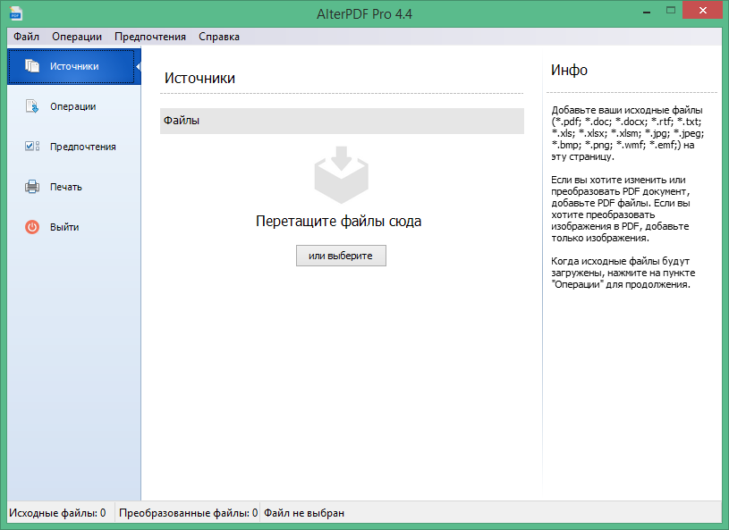Viewport: 729px width, 530px height.
Task: Click the Операции document arrow icon
Action: 32,106
